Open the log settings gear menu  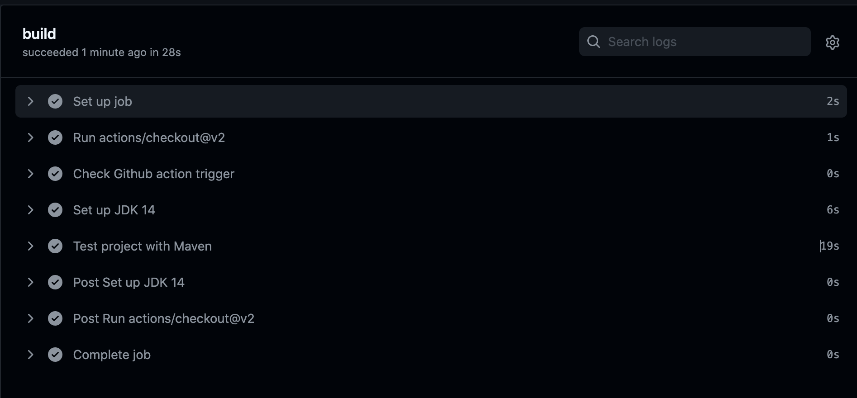[x=833, y=42]
